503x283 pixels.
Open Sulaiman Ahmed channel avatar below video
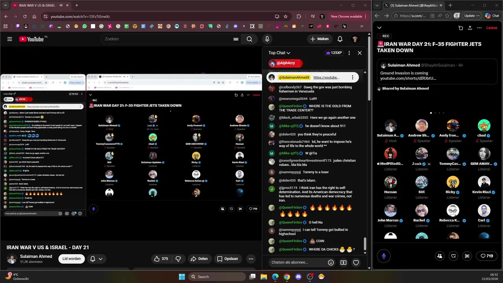[x=12, y=259]
